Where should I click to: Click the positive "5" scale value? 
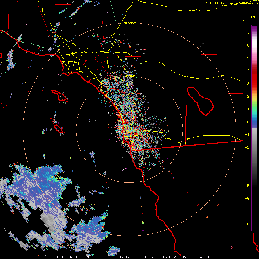pos(248,58)
